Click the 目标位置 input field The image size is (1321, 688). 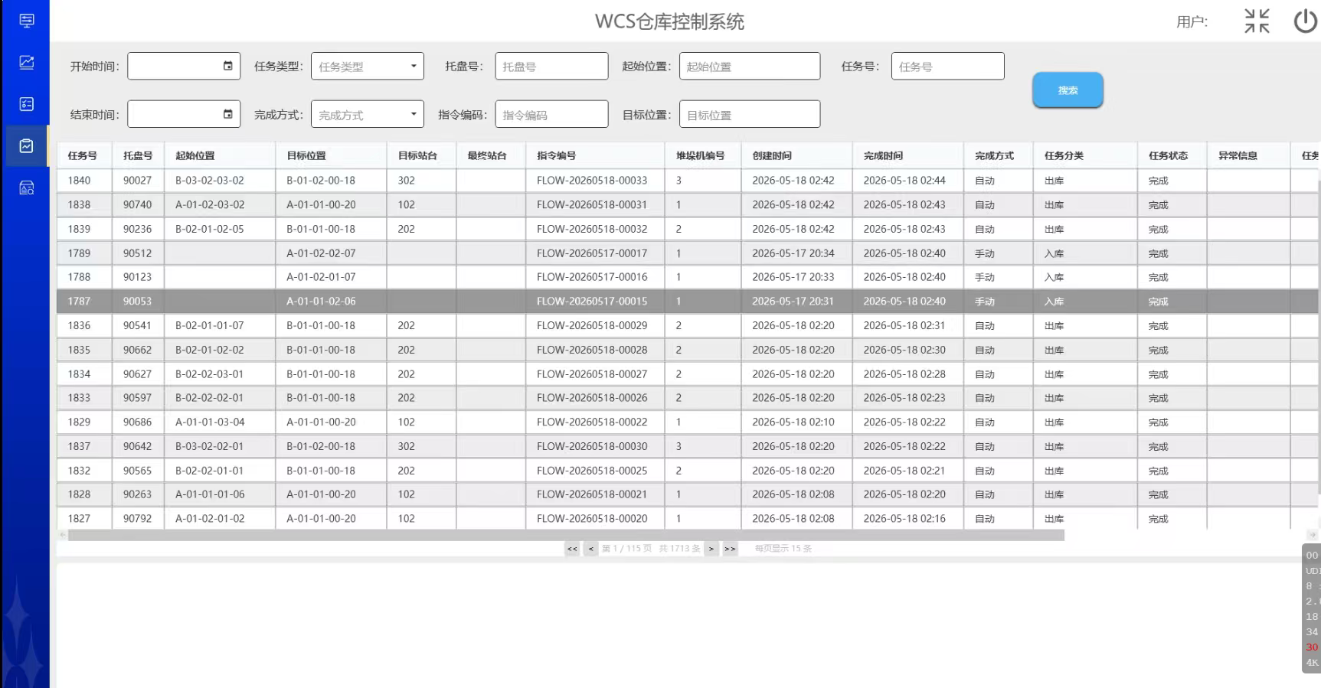coord(750,114)
